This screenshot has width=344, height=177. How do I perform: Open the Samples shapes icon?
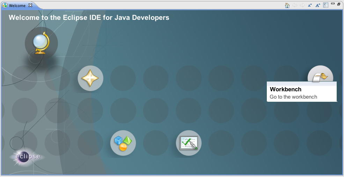click(123, 143)
